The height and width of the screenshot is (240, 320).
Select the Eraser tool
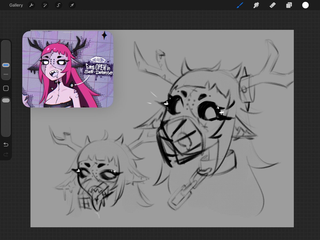(x=273, y=5)
